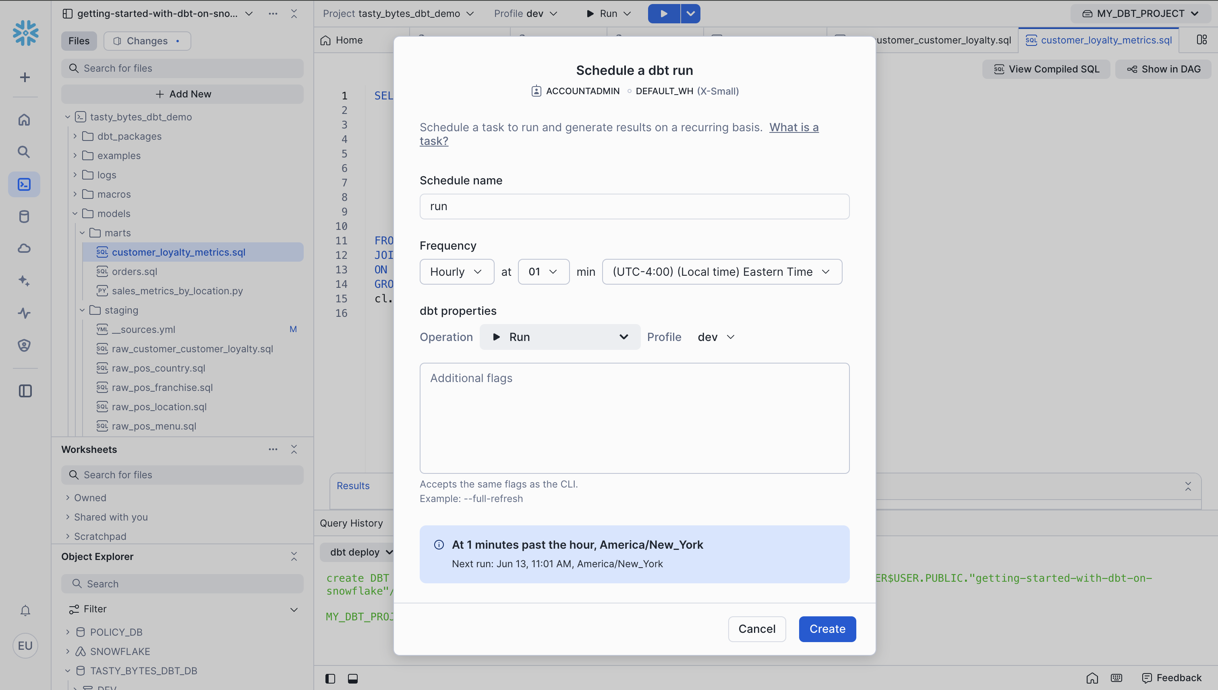Screen dimensions: 1218x690
Task: Click the keyboard shortcuts icon in status bar
Action: (x=1116, y=678)
